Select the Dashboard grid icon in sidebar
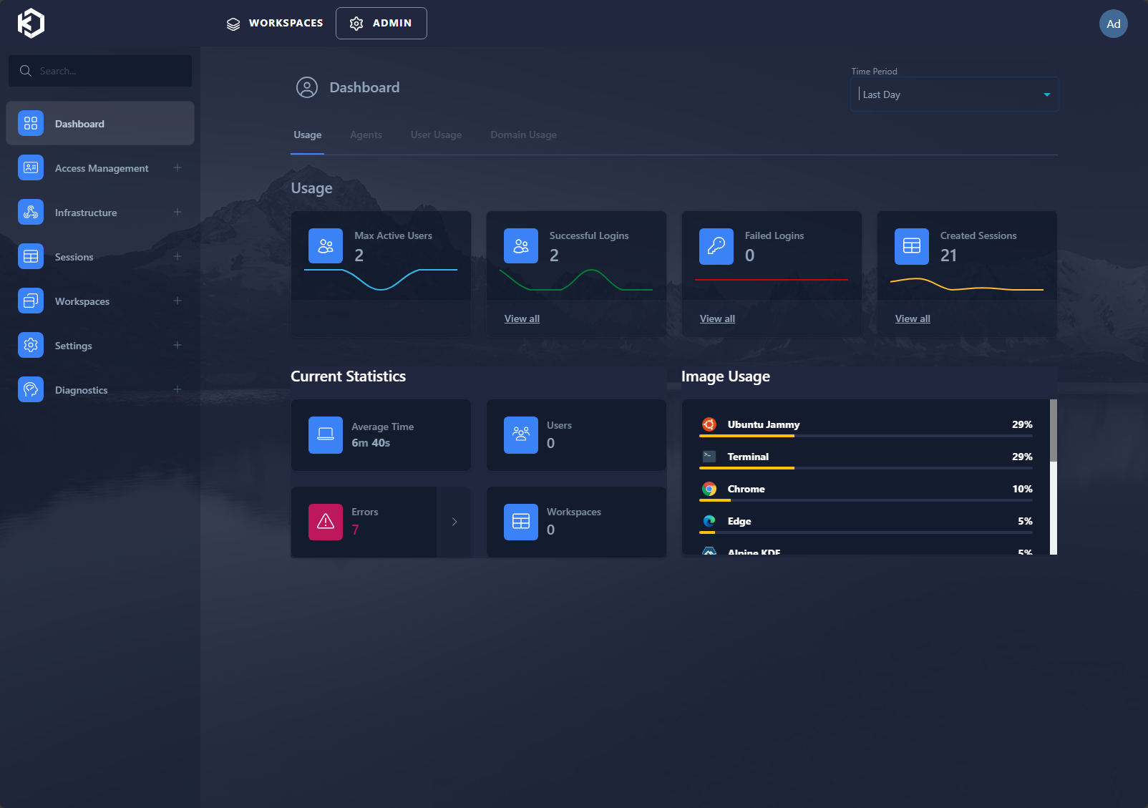The height and width of the screenshot is (808, 1148). tap(31, 123)
